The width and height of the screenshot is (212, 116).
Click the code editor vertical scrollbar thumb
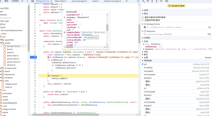(x=139, y=34)
